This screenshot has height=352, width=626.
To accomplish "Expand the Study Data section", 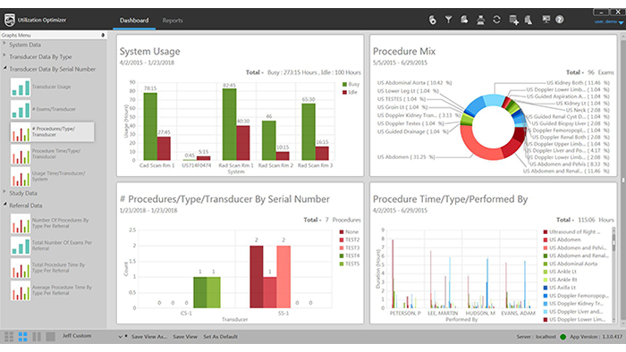I will point(4,192).
